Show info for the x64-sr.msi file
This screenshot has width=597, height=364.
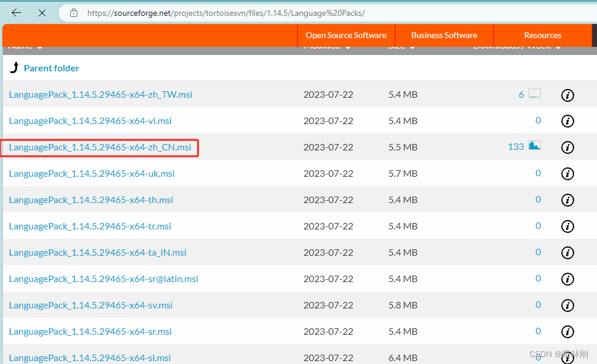pos(567,332)
